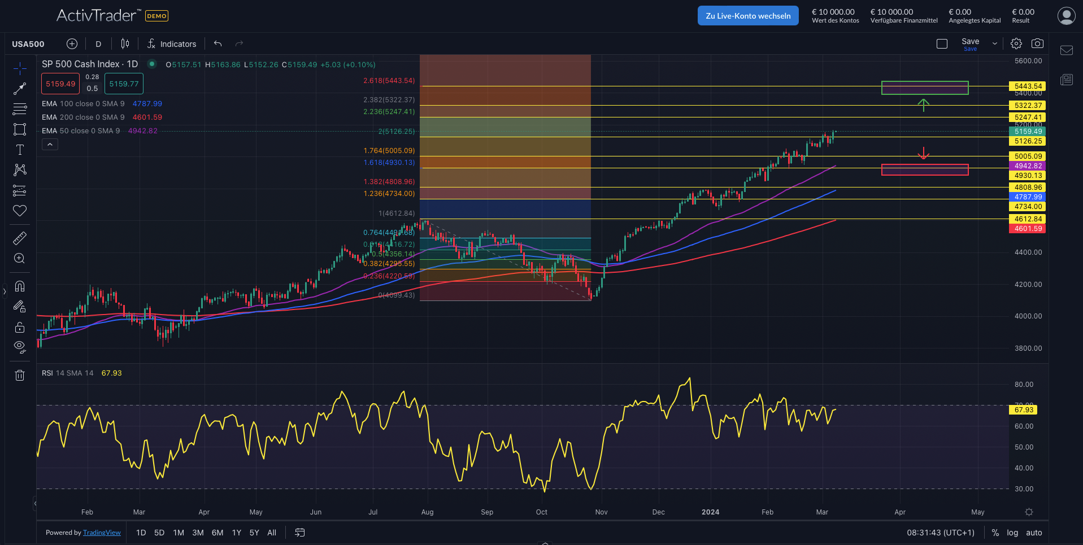This screenshot has width=1083, height=545.
Task: Switch to the 1Y time range
Action: coord(236,532)
